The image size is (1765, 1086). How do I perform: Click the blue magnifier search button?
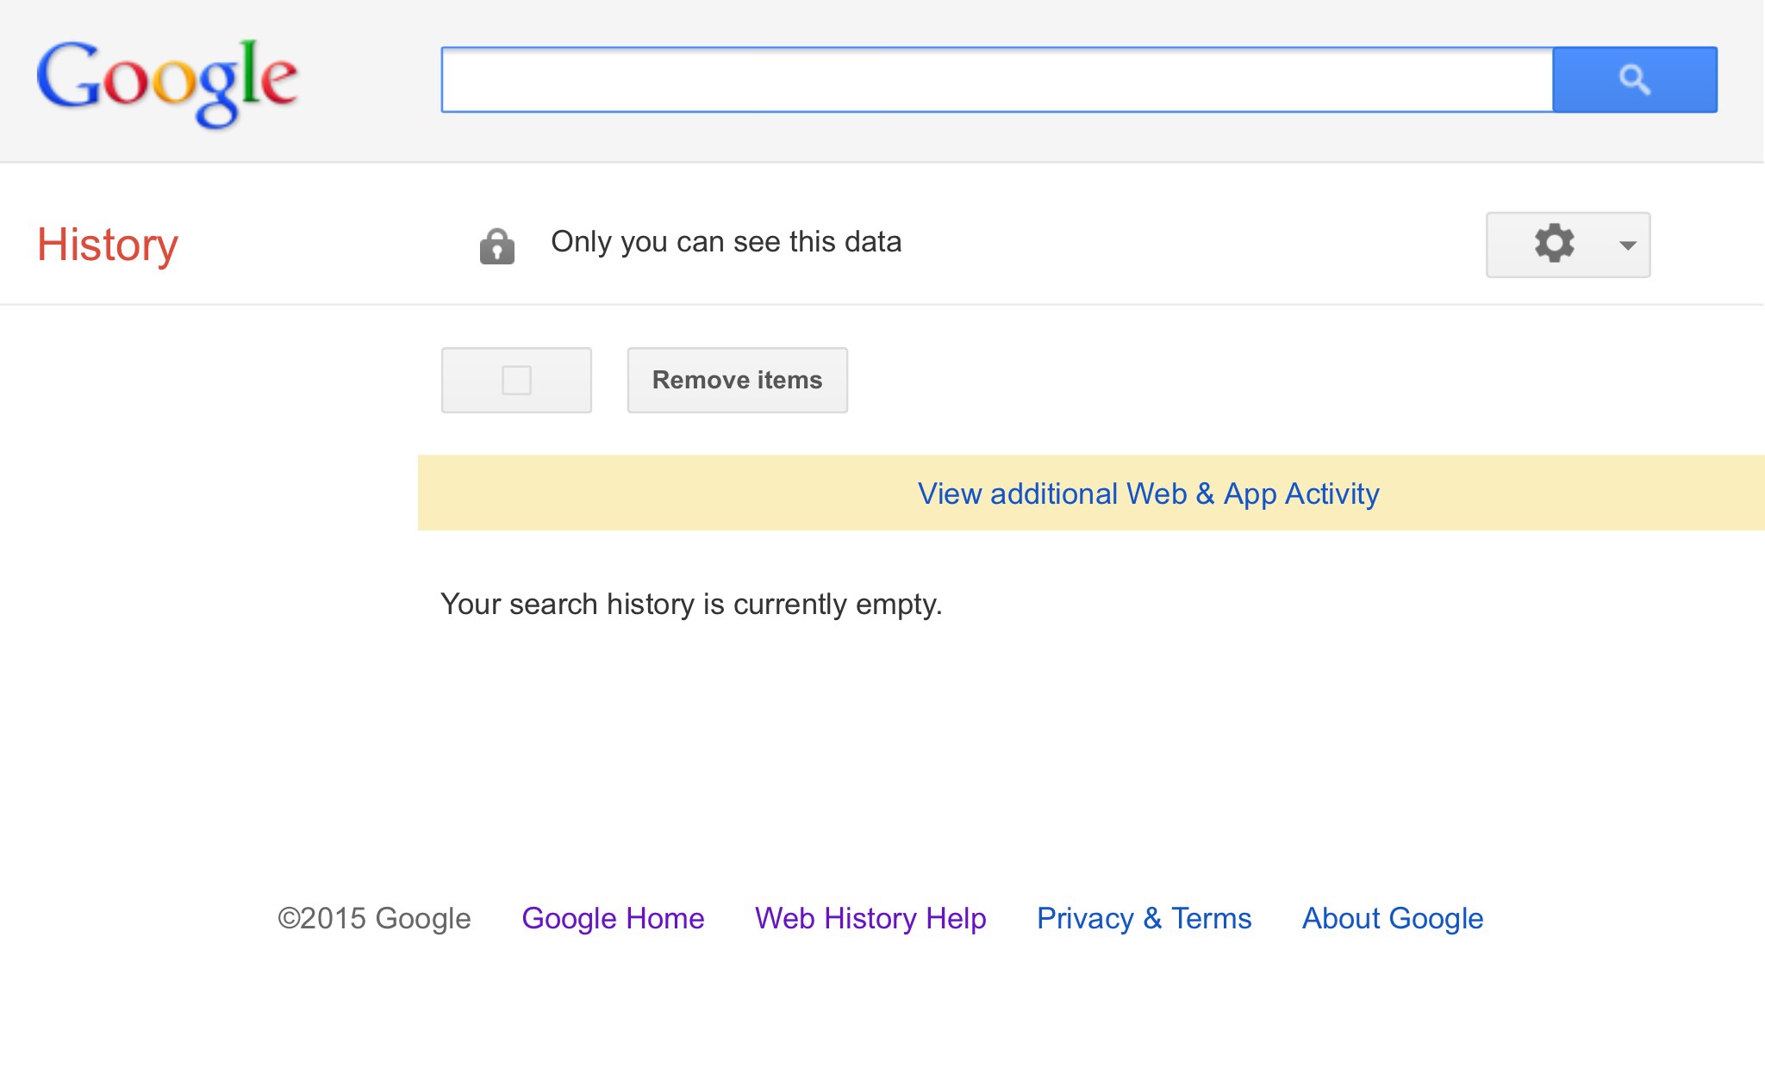(x=1634, y=80)
